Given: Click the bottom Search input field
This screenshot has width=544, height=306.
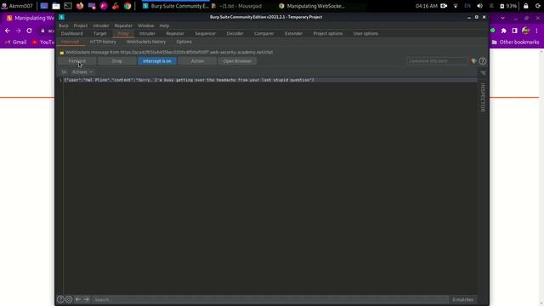Looking at the screenshot, I should coord(270,299).
